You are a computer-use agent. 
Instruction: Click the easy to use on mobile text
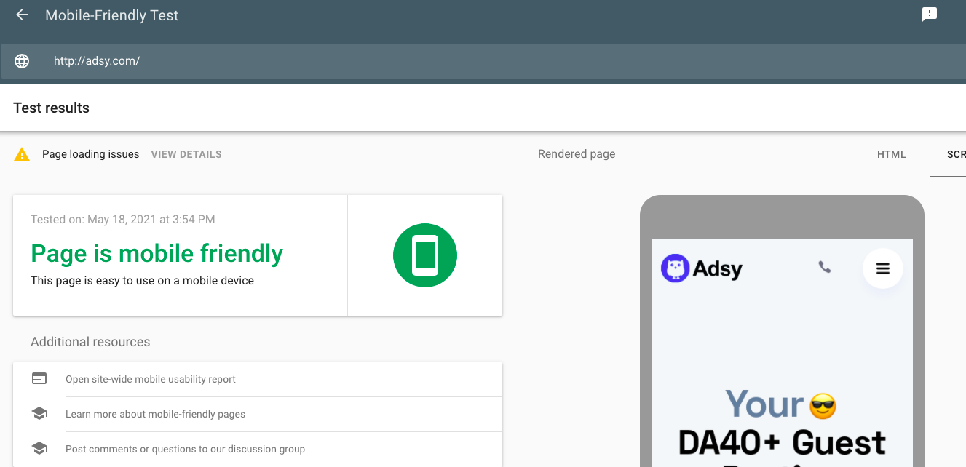coord(142,280)
